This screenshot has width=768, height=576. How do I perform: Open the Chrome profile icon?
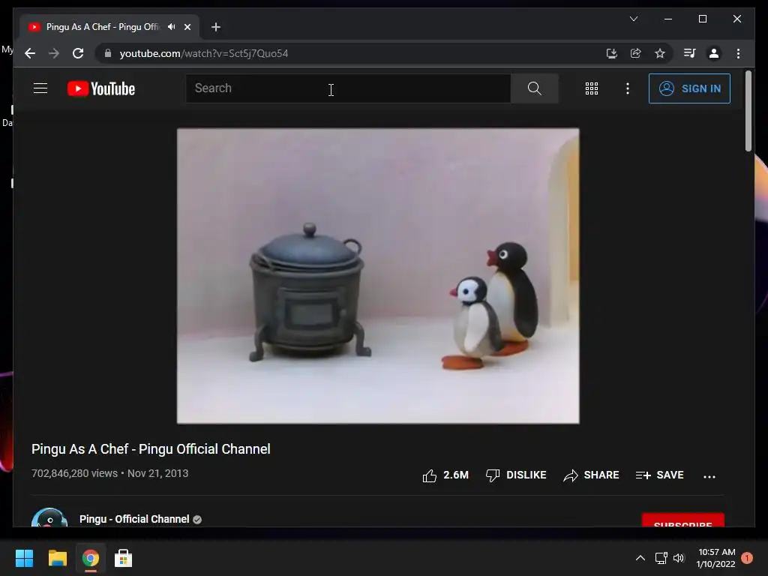[714, 53]
